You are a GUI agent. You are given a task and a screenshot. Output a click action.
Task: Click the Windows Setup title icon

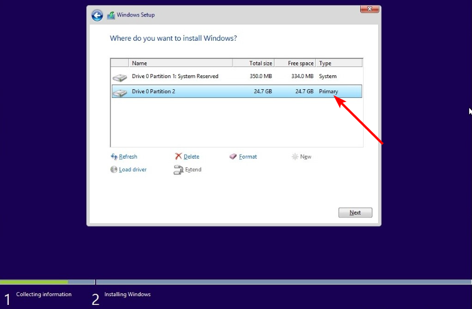tap(111, 15)
